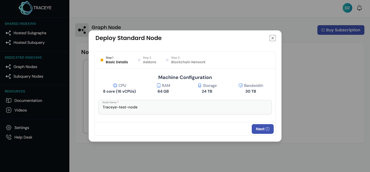Select Step 2 Addons

point(147,60)
